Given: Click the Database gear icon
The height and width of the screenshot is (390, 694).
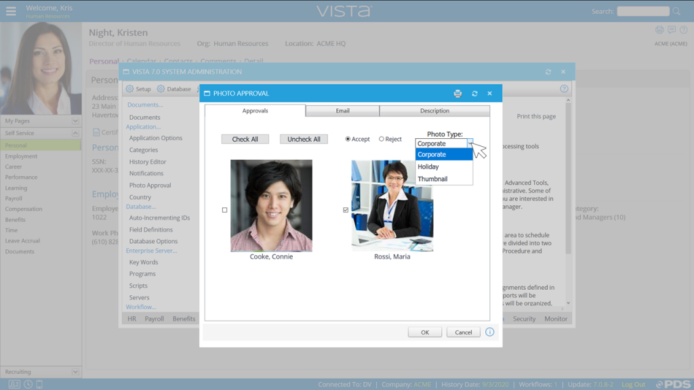Looking at the screenshot, I should 161,89.
